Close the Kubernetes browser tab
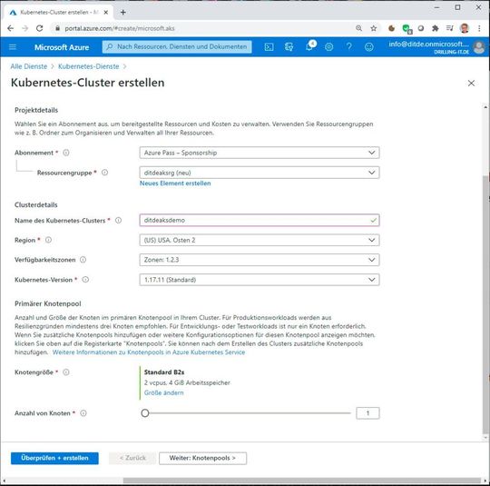Viewport: 490px width, 486px height. point(106,12)
